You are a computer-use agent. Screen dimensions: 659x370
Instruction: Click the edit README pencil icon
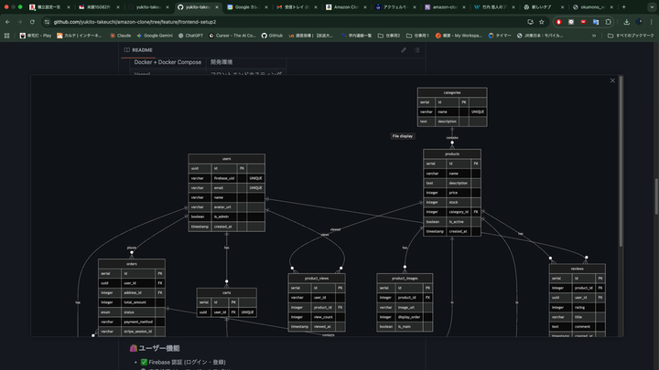click(x=403, y=49)
